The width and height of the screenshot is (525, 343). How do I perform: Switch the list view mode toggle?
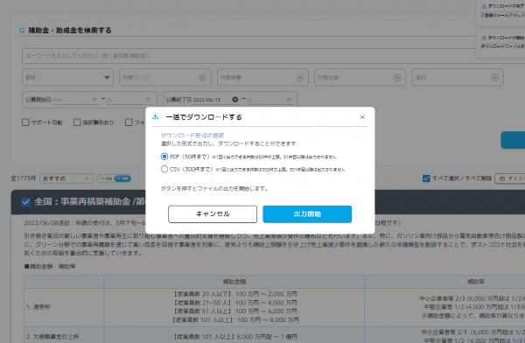[114, 178]
